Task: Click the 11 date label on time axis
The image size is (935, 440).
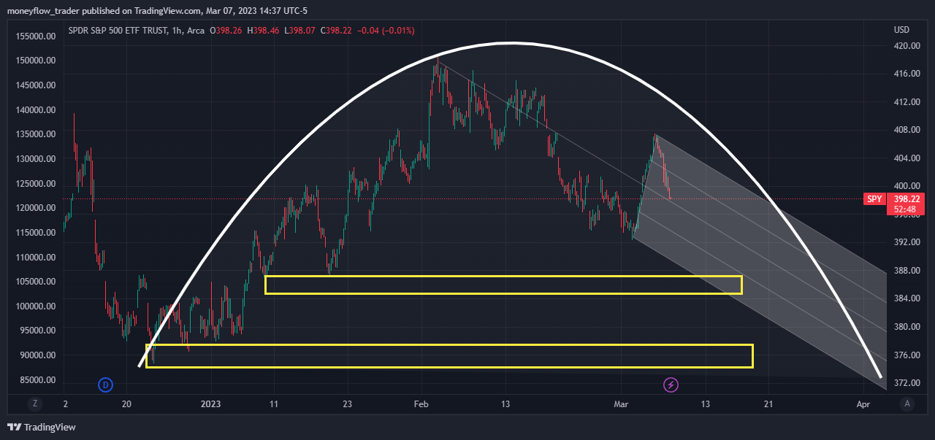Action: [x=274, y=404]
